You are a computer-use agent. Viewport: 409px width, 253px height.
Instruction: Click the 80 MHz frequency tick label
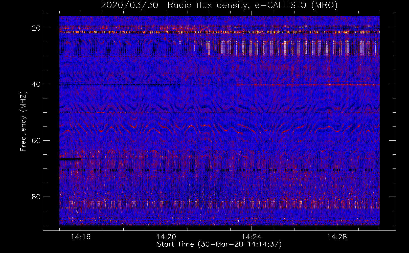36,197
